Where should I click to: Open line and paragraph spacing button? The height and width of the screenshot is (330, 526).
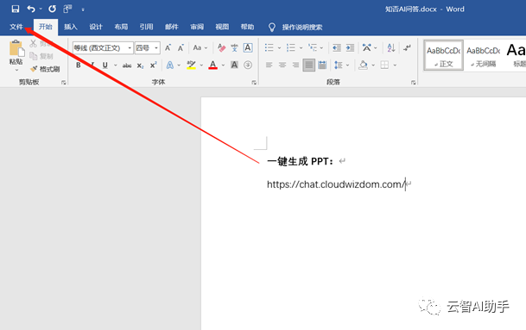pos(339,65)
